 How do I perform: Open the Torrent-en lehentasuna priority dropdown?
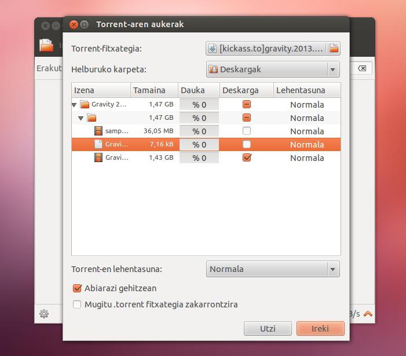[273, 269]
